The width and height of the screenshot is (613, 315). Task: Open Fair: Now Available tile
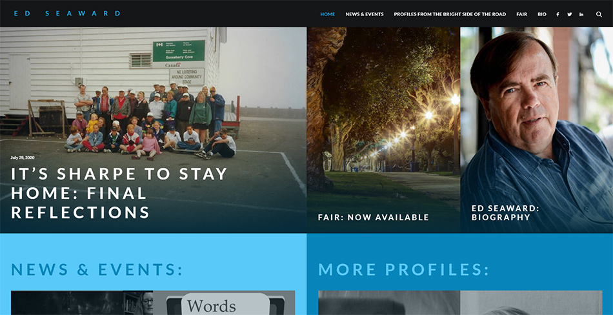374,217
